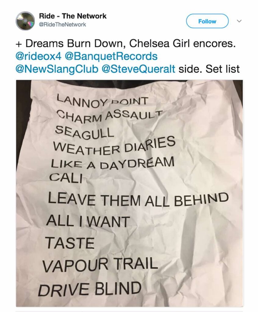Click the @NewSlangClub mention
Viewport: 258px width, 312px height.
(x=57, y=69)
